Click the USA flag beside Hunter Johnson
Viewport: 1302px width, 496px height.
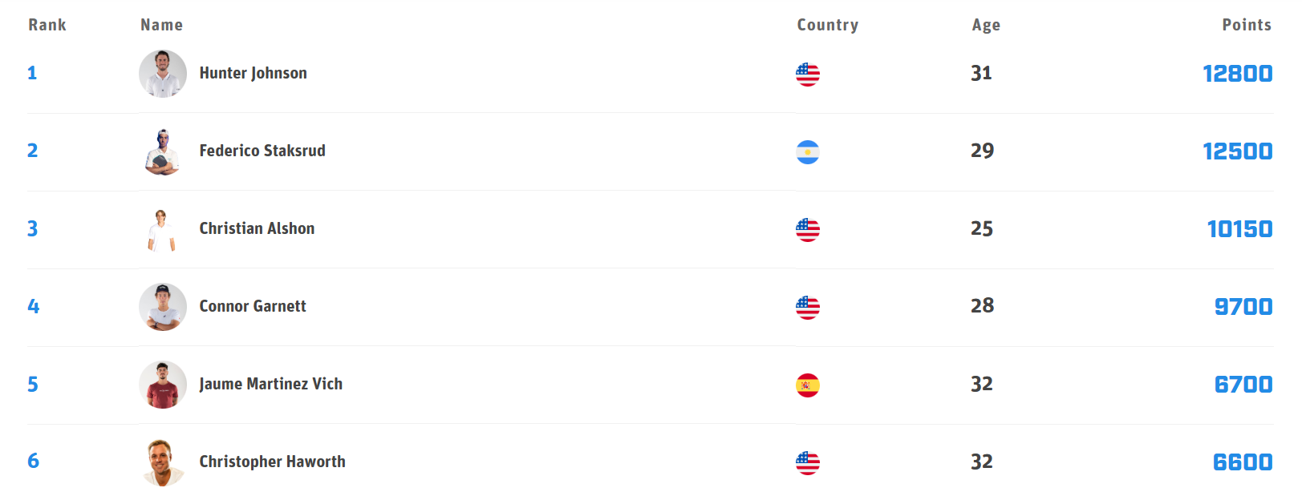pyautogui.click(x=808, y=75)
